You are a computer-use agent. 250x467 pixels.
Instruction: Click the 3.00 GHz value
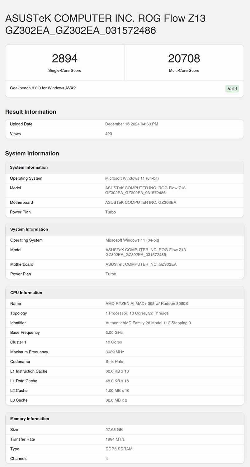114,333
